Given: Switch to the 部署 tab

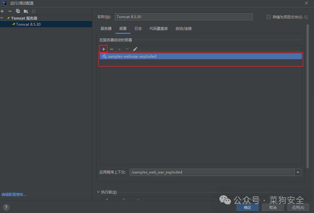Looking at the screenshot, I should [123, 29].
